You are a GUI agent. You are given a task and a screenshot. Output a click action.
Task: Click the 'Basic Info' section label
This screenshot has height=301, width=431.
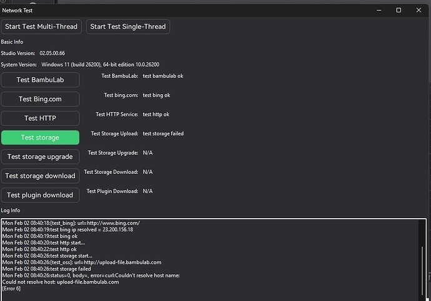point(12,42)
